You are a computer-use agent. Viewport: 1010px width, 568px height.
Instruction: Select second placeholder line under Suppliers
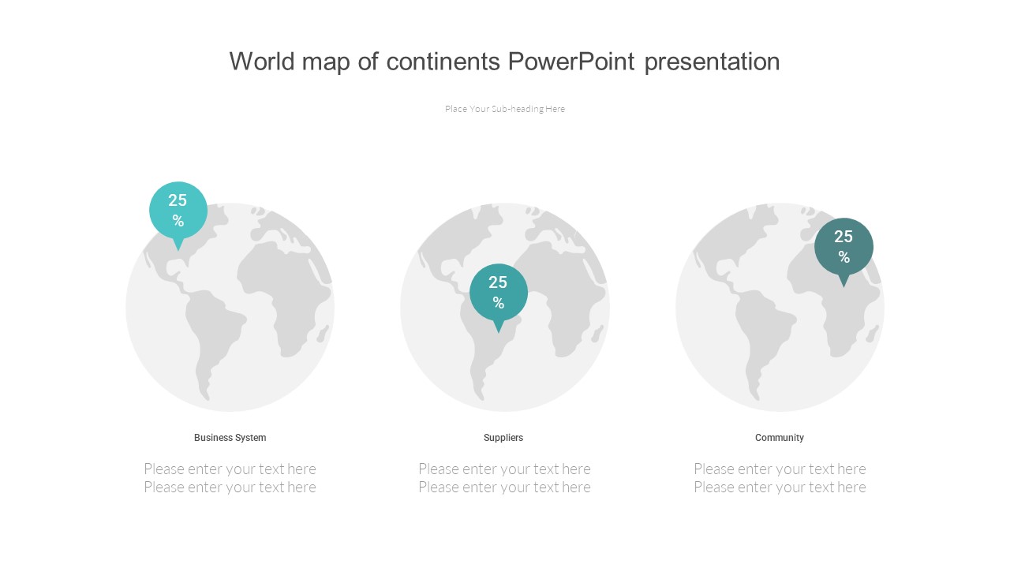click(504, 488)
